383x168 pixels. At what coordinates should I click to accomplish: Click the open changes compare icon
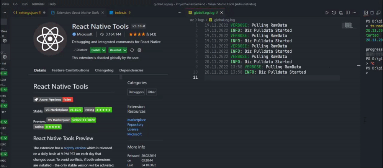341,13
